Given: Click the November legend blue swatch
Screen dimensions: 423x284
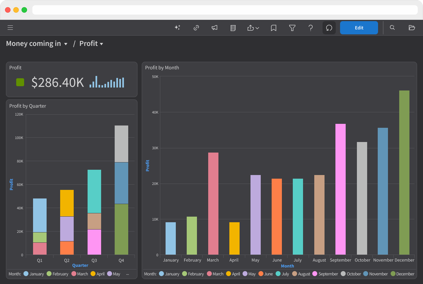Looking at the screenshot, I should [366, 274].
